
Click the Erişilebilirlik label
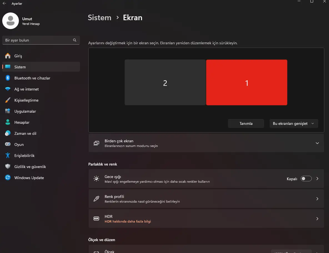(24, 156)
